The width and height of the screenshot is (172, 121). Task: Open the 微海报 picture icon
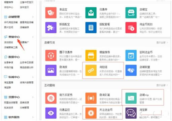pyautogui.click(x=51, y=70)
